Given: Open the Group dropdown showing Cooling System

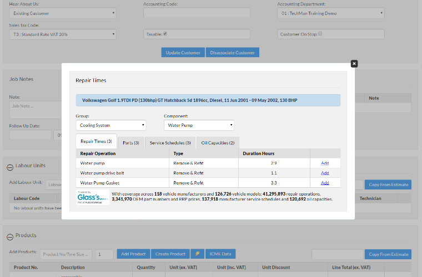Looking at the screenshot, I should pyautogui.click(x=110, y=125).
